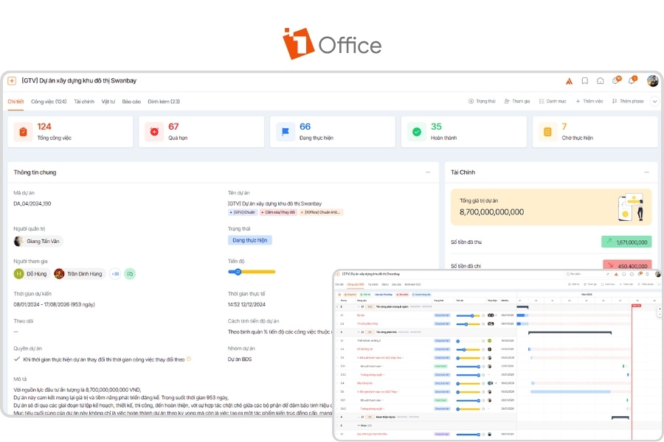Click the zoom-in plus on the Gantt chart
The height and width of the screenshot is (442, 664).
pos(660,309)
